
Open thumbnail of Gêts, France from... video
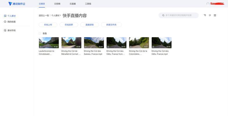(x=117, y=43)
